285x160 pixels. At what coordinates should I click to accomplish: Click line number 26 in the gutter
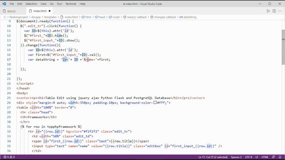9,103
